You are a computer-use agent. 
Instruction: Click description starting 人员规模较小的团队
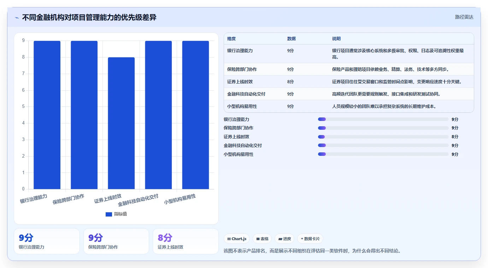384,106
